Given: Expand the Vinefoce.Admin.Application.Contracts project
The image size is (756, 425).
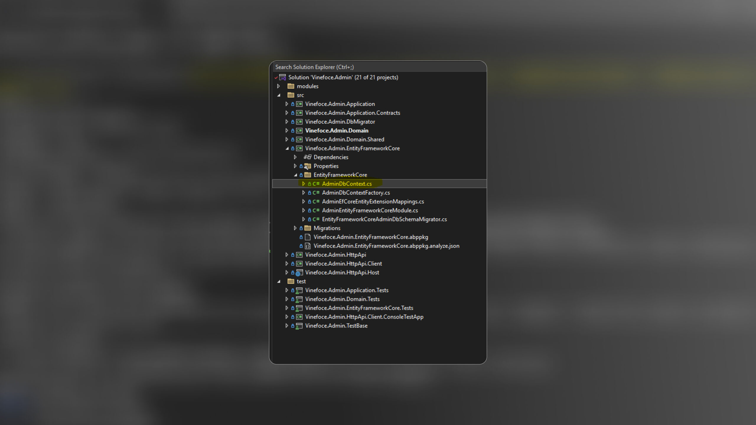Looking at the screenshot, I should (x=287, y=113).
